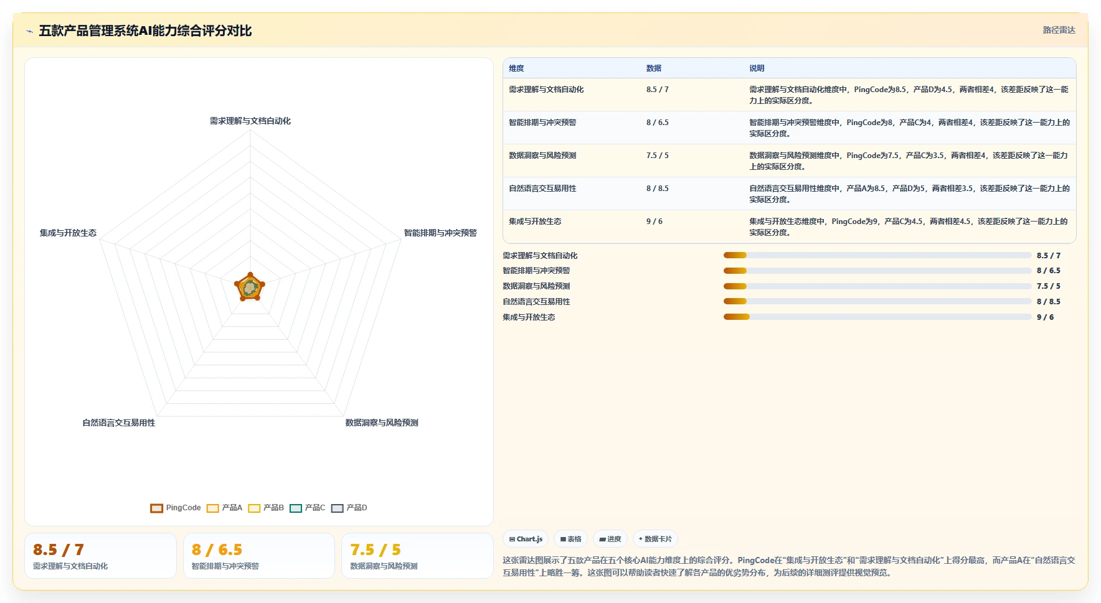This screenshot has width=1101, height=603.
Task: Select the 智能排期与冲突预警 table row cell
Action: pos(542,123)
